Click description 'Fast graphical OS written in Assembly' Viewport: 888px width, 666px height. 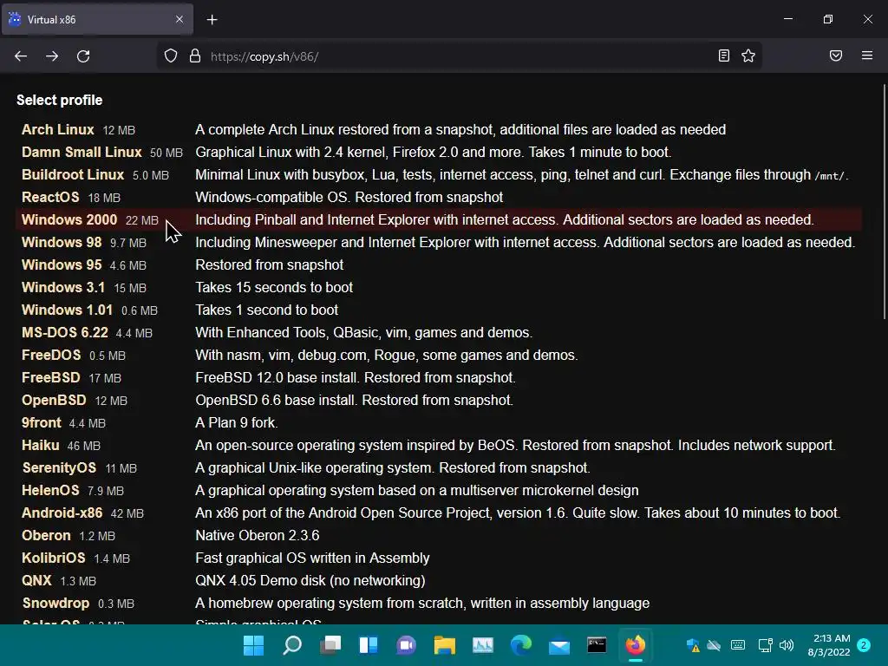(312, 558)
